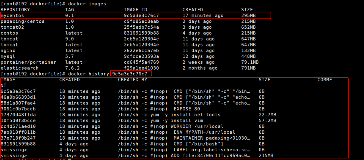Image resolution: width=364 pixels, height=160 pixels.
Task: Select the elasticsearch repository name
Action: tap(20, 68)
